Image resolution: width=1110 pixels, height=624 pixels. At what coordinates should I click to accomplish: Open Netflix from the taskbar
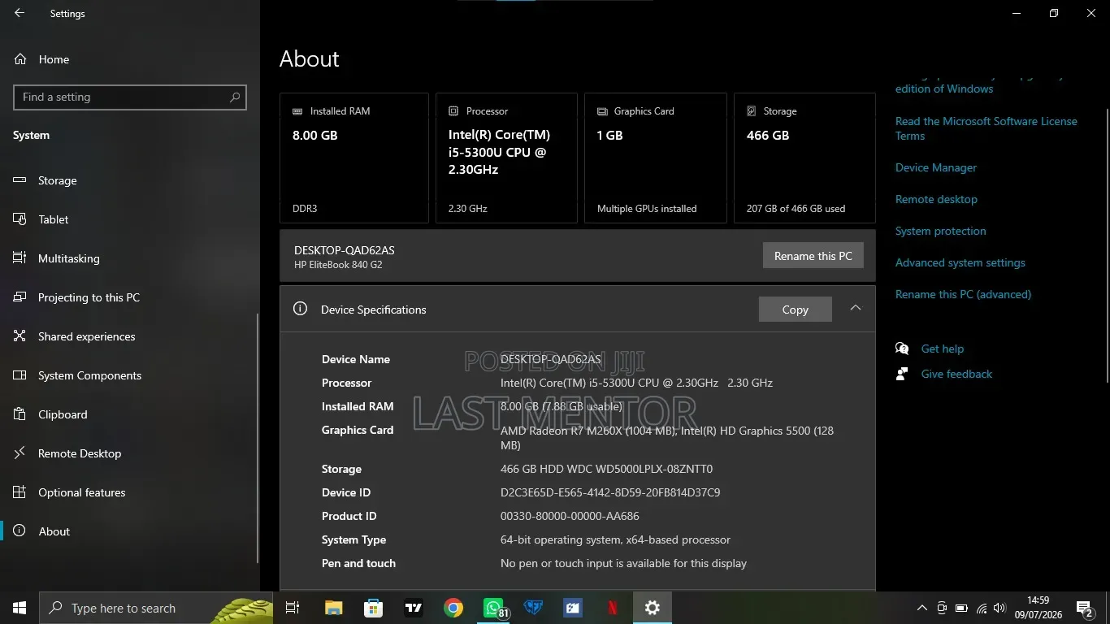(613, 608)
